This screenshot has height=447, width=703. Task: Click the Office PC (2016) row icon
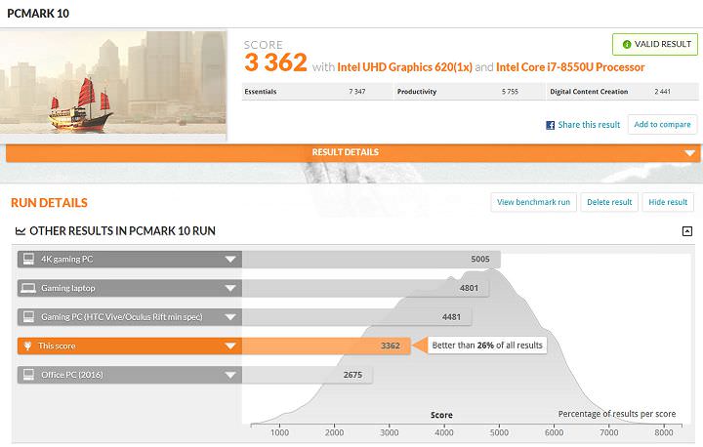(29, 374)
